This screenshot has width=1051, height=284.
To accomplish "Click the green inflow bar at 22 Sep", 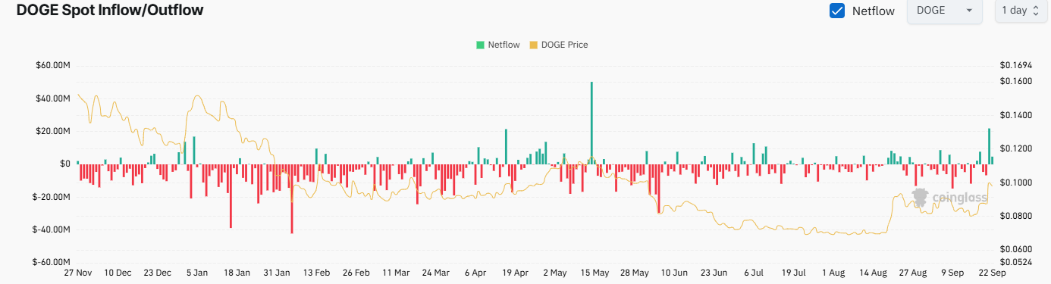I will (989, 146).
